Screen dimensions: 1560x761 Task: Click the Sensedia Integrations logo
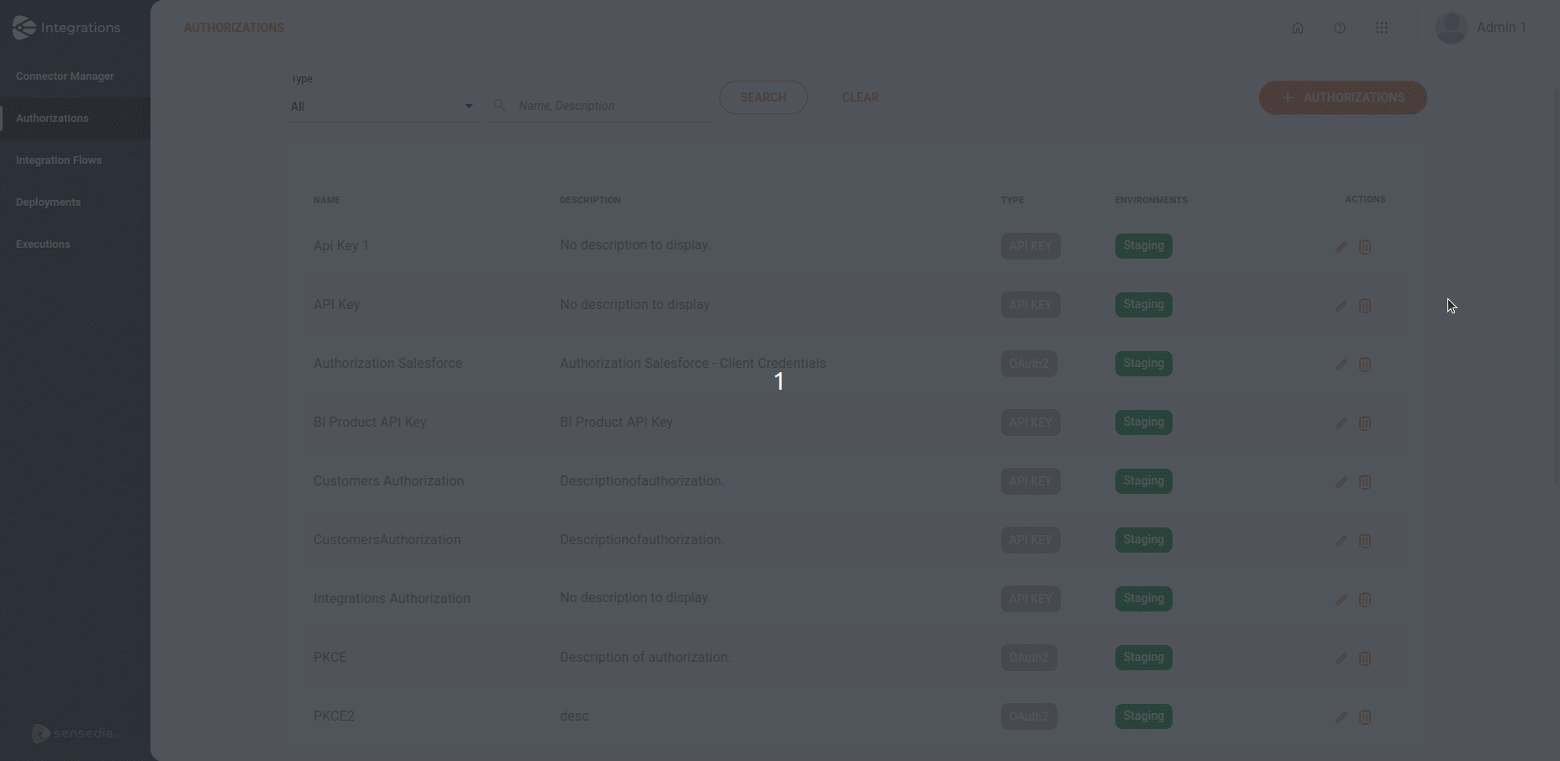[x=67, y=27]
